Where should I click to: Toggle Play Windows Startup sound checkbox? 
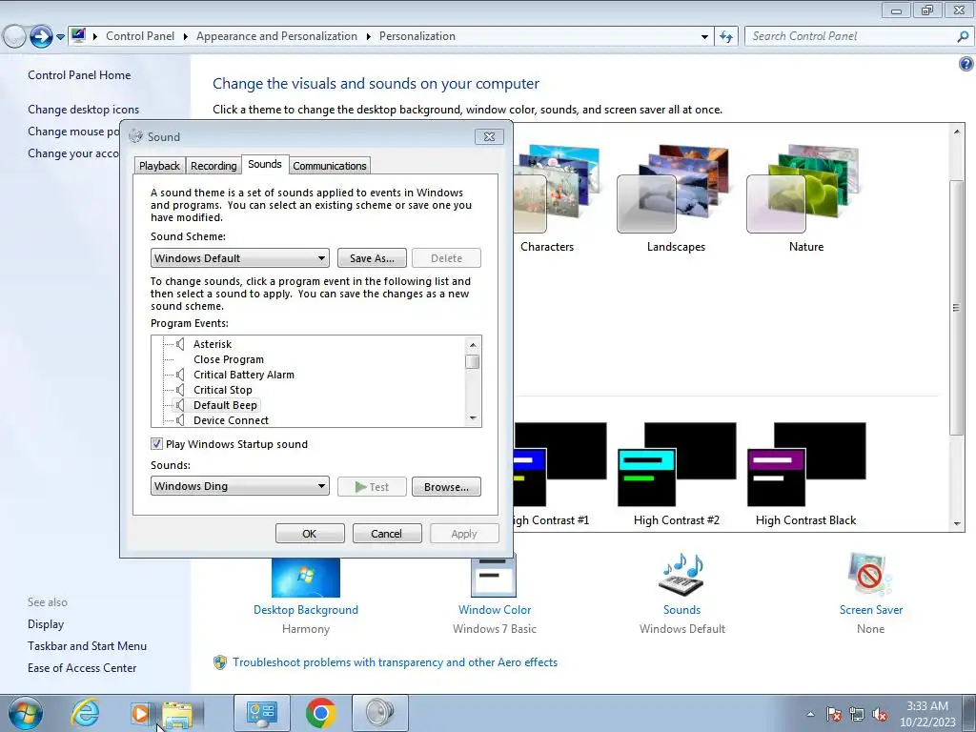[x=156, y=444]
